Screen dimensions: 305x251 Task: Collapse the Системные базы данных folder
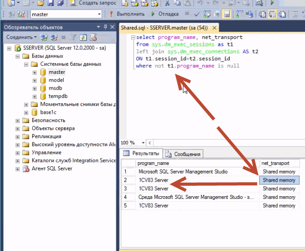pos(26,64)
